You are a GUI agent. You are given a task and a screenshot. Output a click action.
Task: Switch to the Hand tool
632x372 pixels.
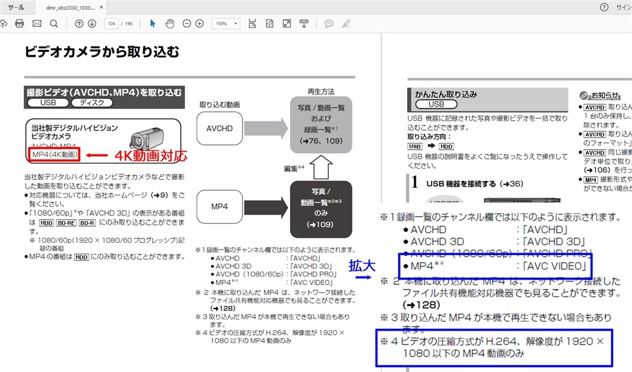pyautogui.click(x=170, y=23)
